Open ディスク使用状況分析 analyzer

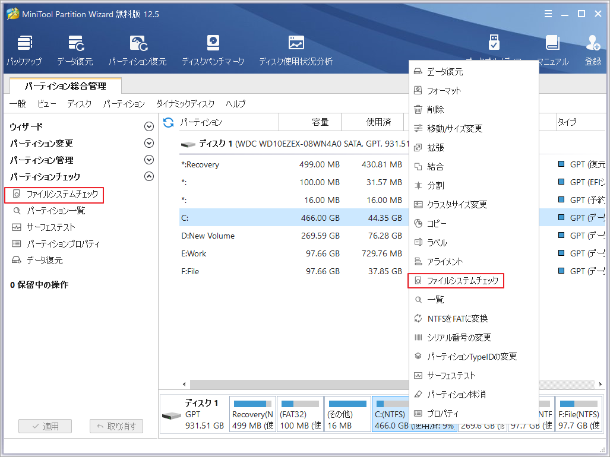coord(296,50)
